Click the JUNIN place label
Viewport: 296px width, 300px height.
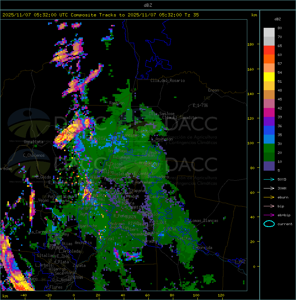pyautogui.click(x=131, y=217)
